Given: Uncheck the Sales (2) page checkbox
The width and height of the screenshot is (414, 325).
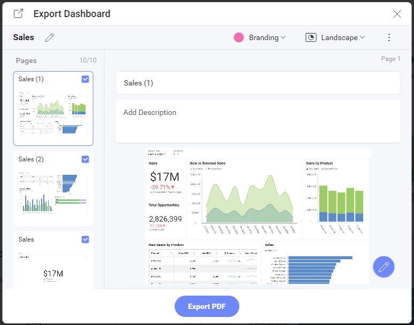Looking at the screenshot, I should (85, 159).
